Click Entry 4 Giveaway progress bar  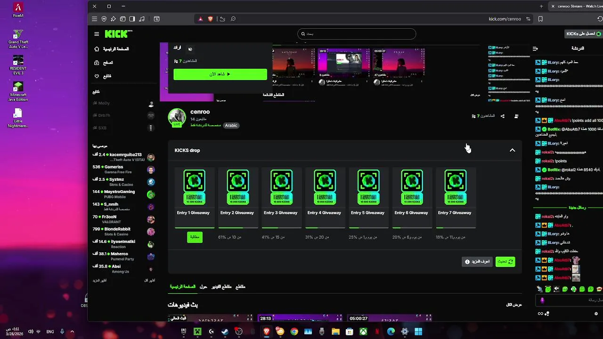tap(325, 227)
